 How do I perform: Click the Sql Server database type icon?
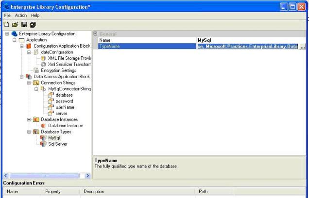point(43,144)
